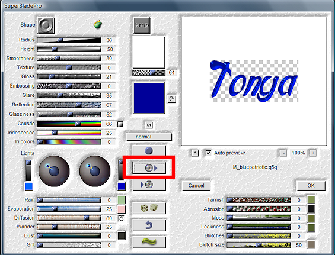
Task: Toggle the Auto preview checkbox
Action: click(x=209, y=153)
